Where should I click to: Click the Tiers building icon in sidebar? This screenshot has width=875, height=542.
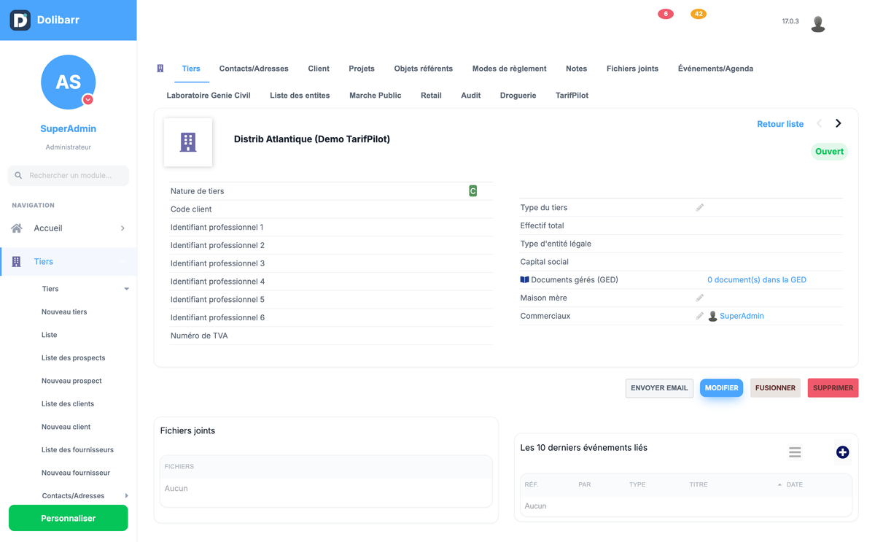pos(17,262)
